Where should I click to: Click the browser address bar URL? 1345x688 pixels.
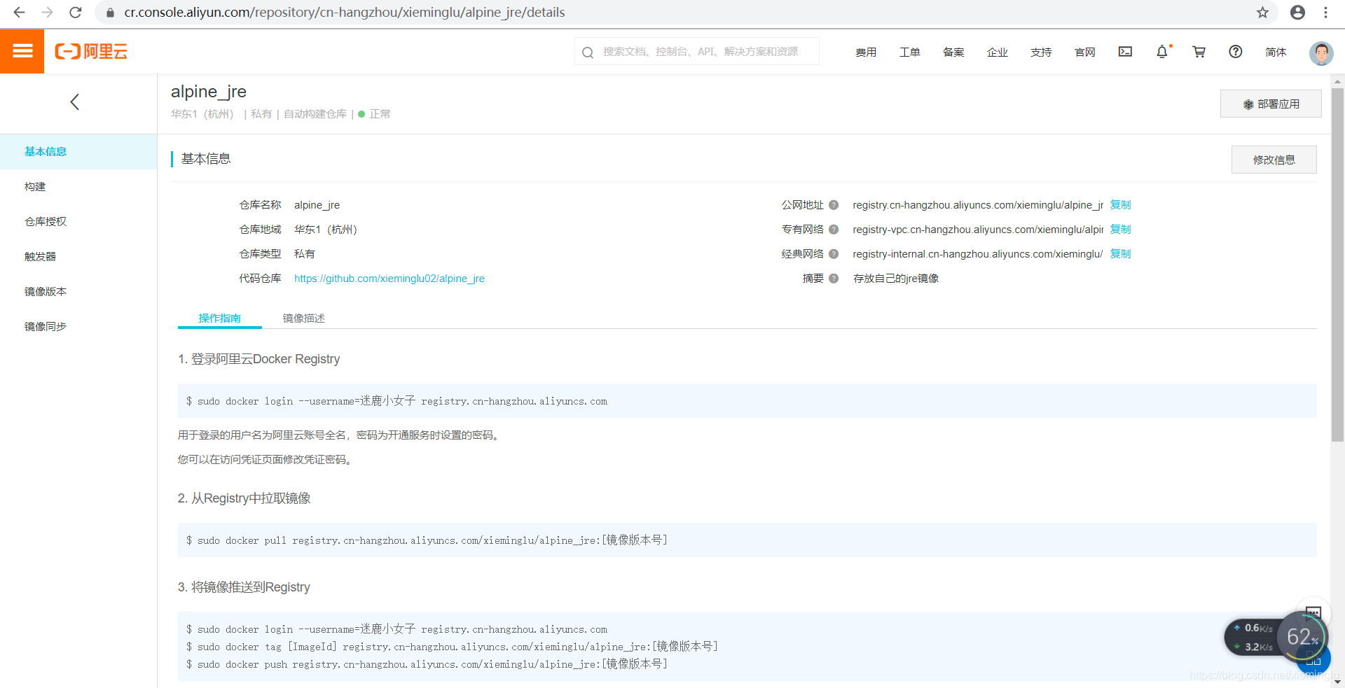coord(345,13)
